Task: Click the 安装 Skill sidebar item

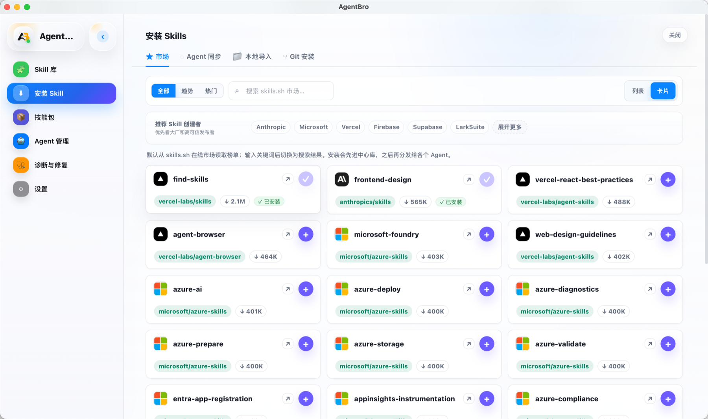Action: 62,93
